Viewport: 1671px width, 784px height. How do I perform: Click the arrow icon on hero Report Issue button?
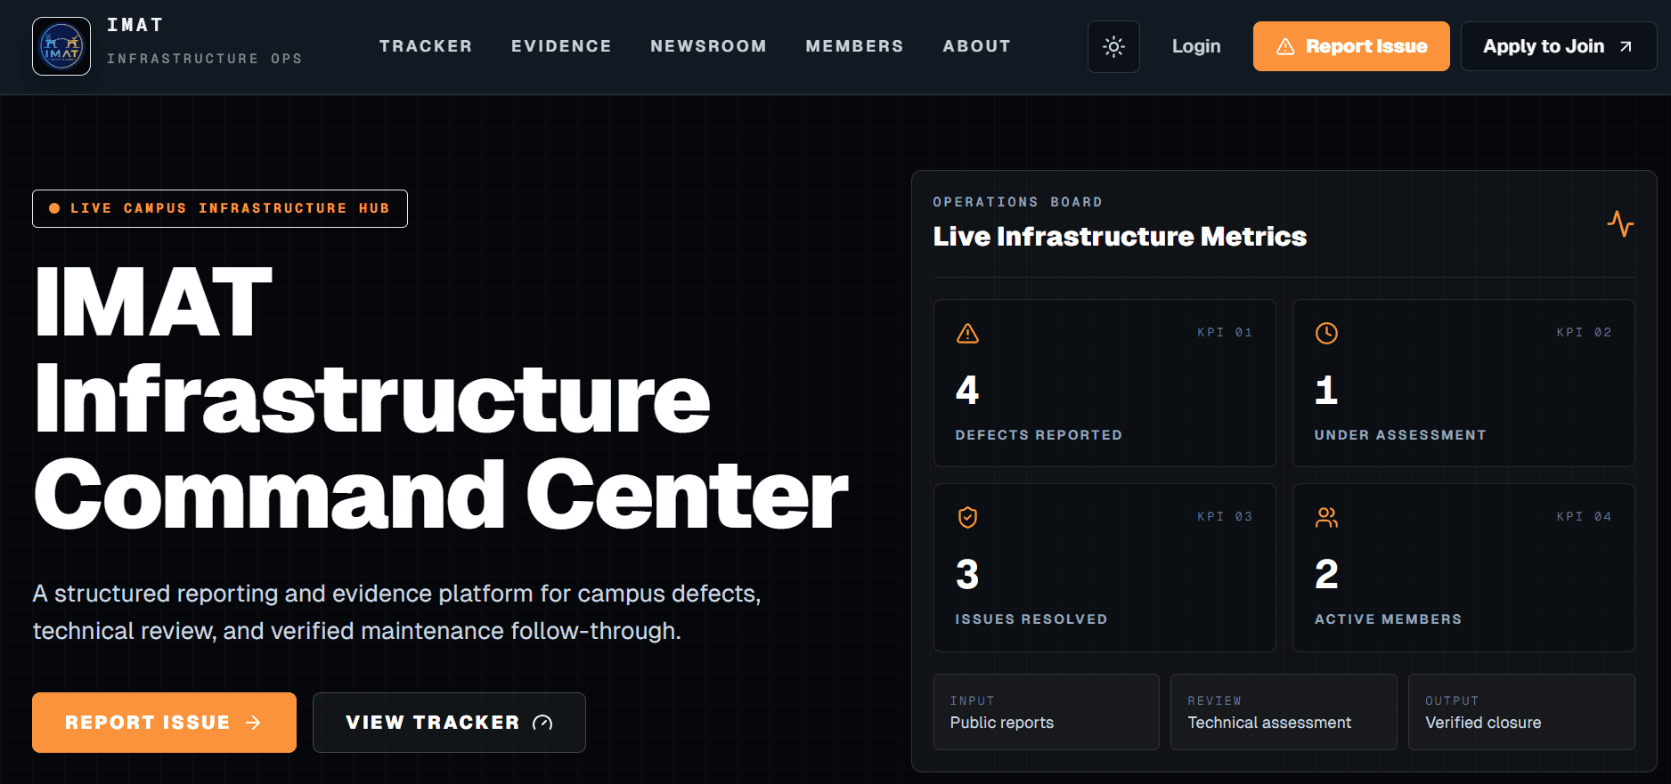coord(253,723)
